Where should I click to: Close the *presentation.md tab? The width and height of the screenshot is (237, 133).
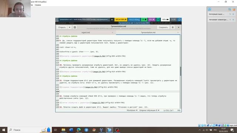tap(178, 33)
